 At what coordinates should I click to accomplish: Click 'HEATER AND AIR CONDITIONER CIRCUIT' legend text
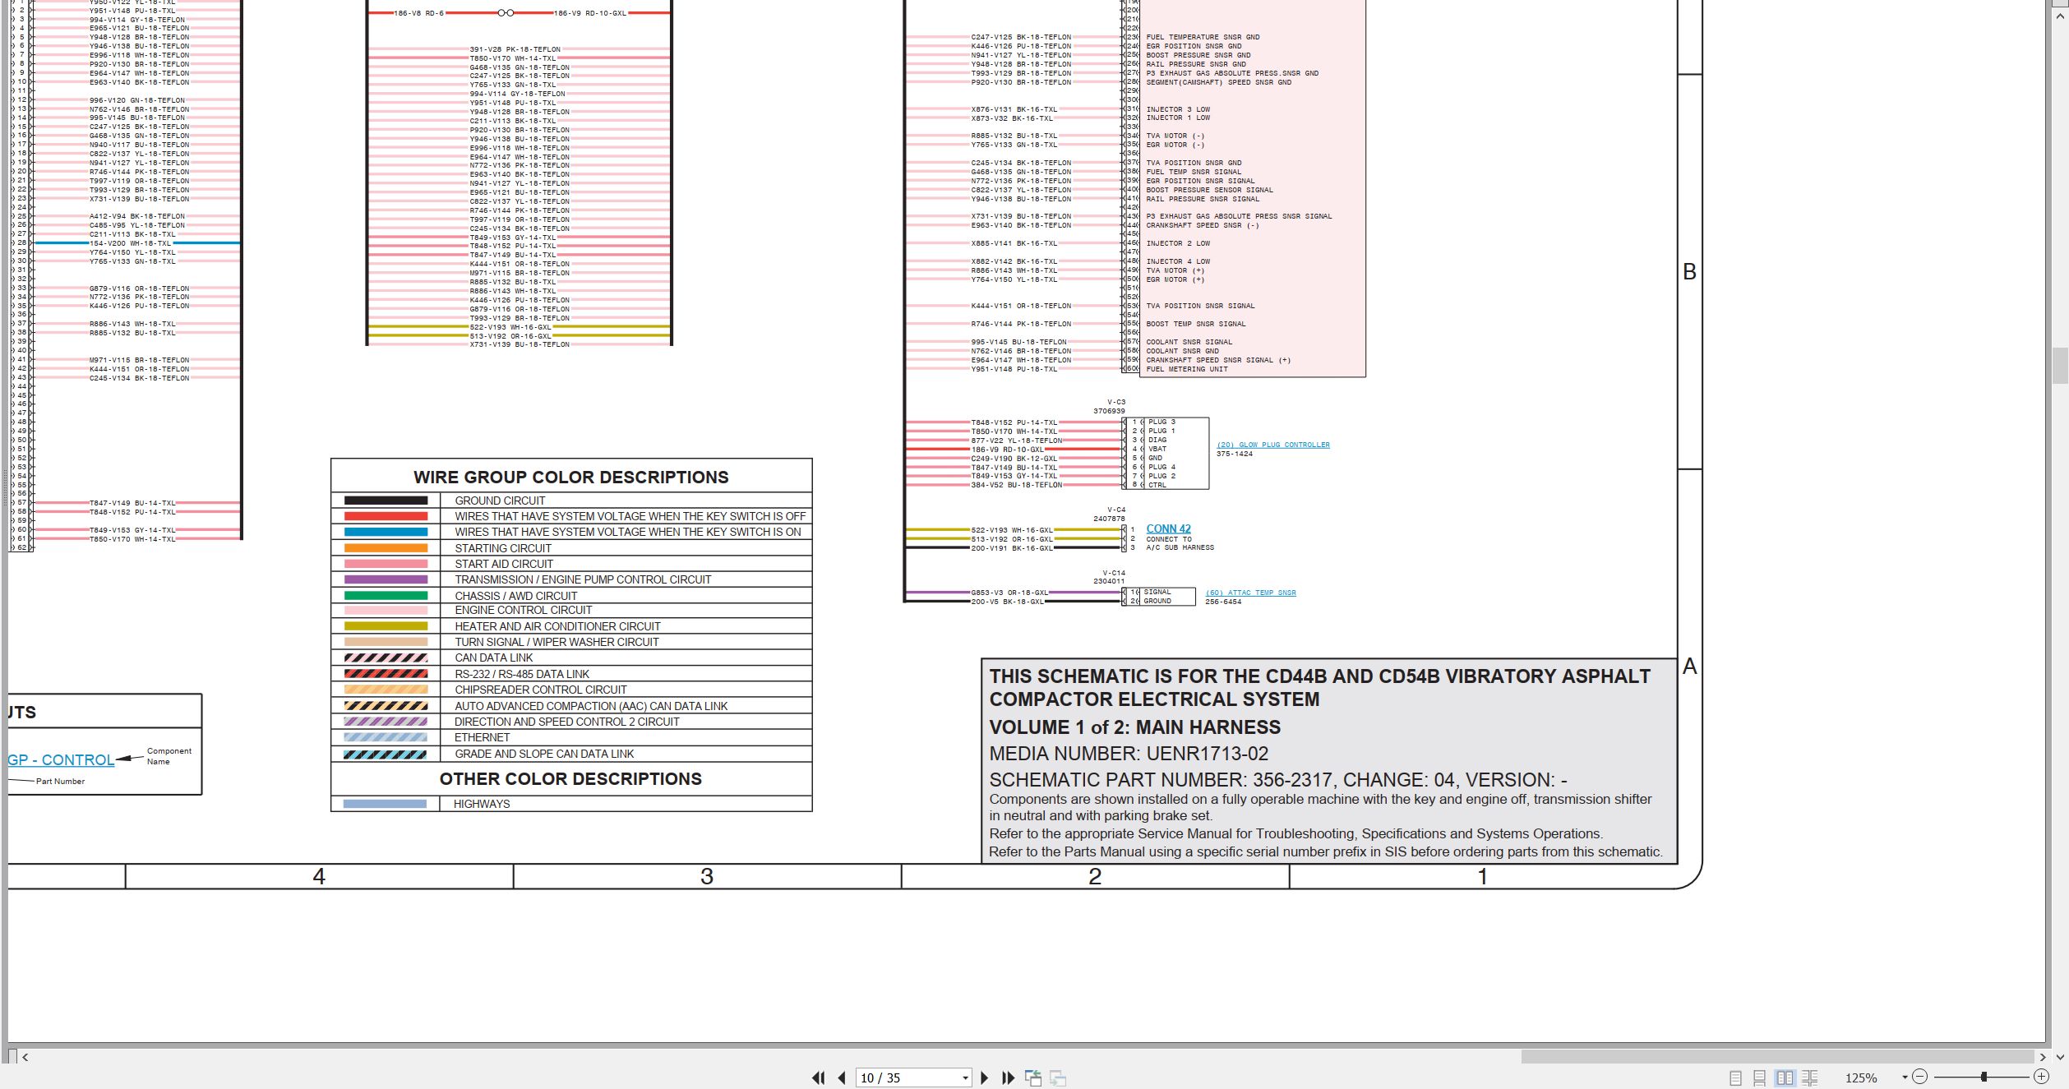point(557,626)
